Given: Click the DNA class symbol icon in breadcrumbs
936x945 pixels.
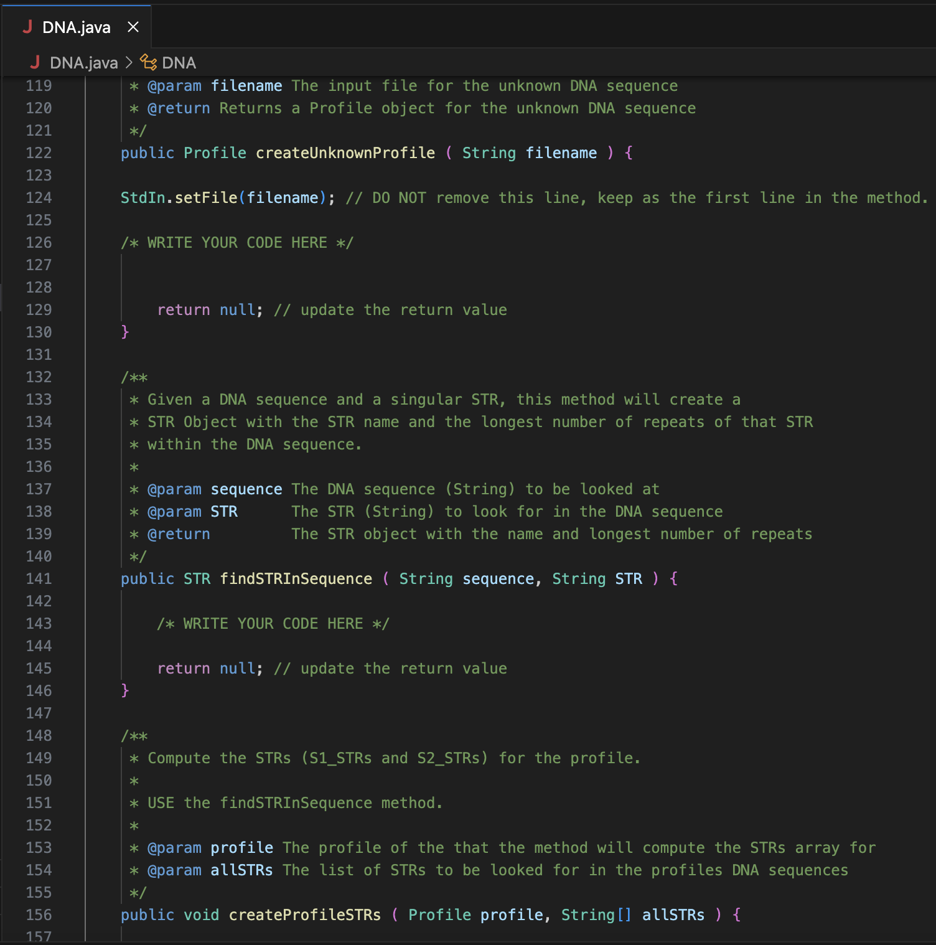Looking at the screenshot, I should [148, 62].
